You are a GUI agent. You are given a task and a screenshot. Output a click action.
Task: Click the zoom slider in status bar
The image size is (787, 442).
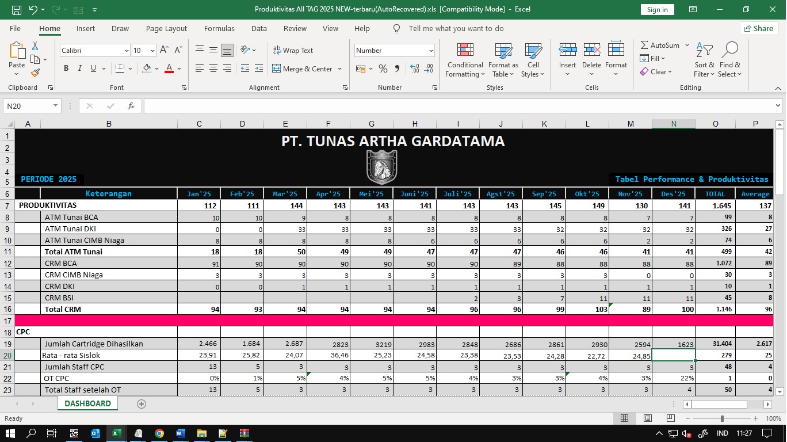[x=722, y=418]
